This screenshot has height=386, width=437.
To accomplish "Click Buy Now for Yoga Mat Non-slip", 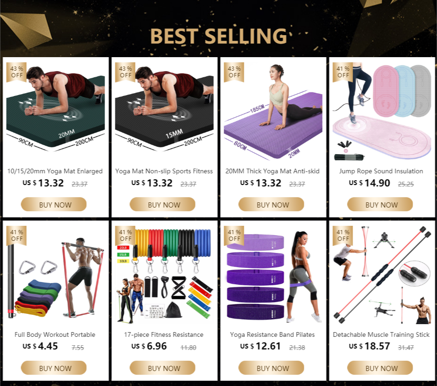I will (163, 204).
